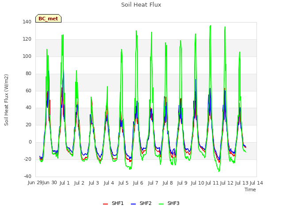The height and width of the screenshot is (212, 283).
Task: Click the Jul 6 x-axis tick label
Action: (138, 183)
